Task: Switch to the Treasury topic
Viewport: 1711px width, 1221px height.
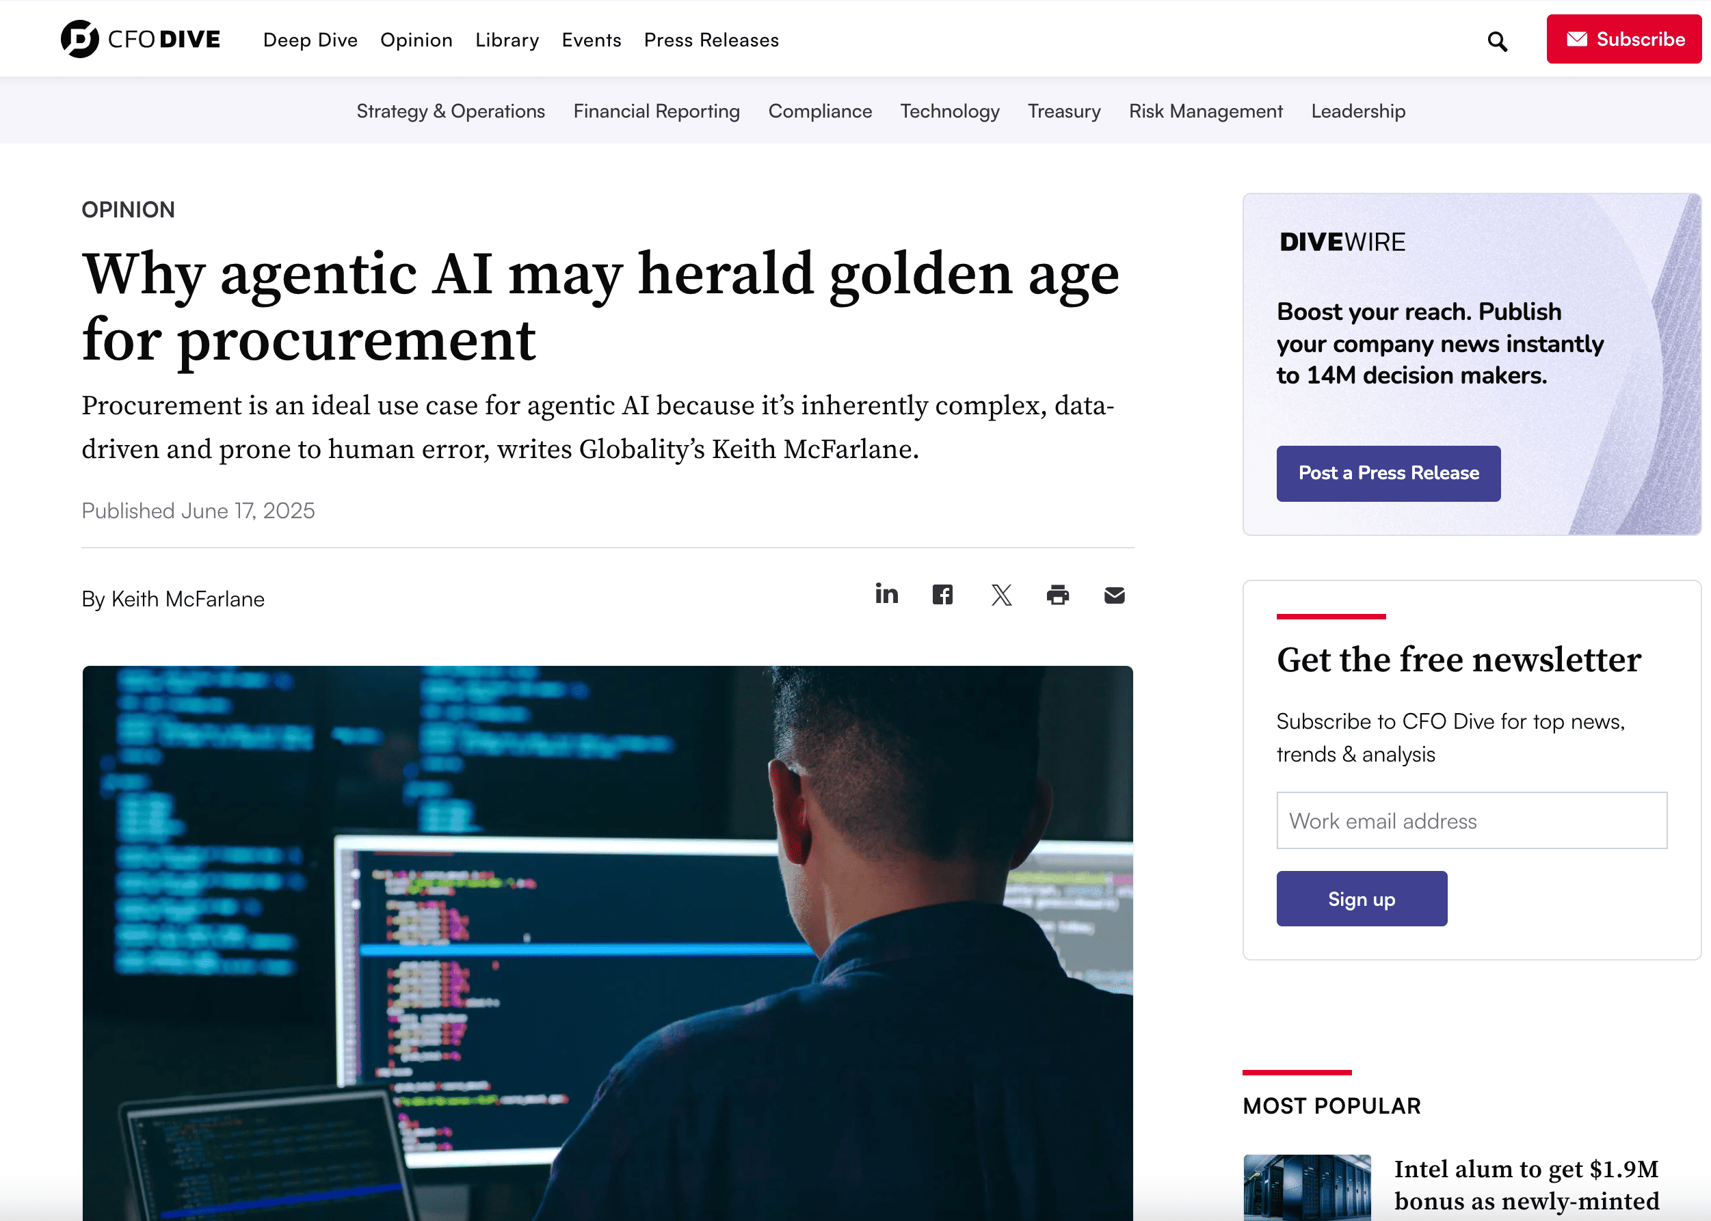Action: (1063, 111)
